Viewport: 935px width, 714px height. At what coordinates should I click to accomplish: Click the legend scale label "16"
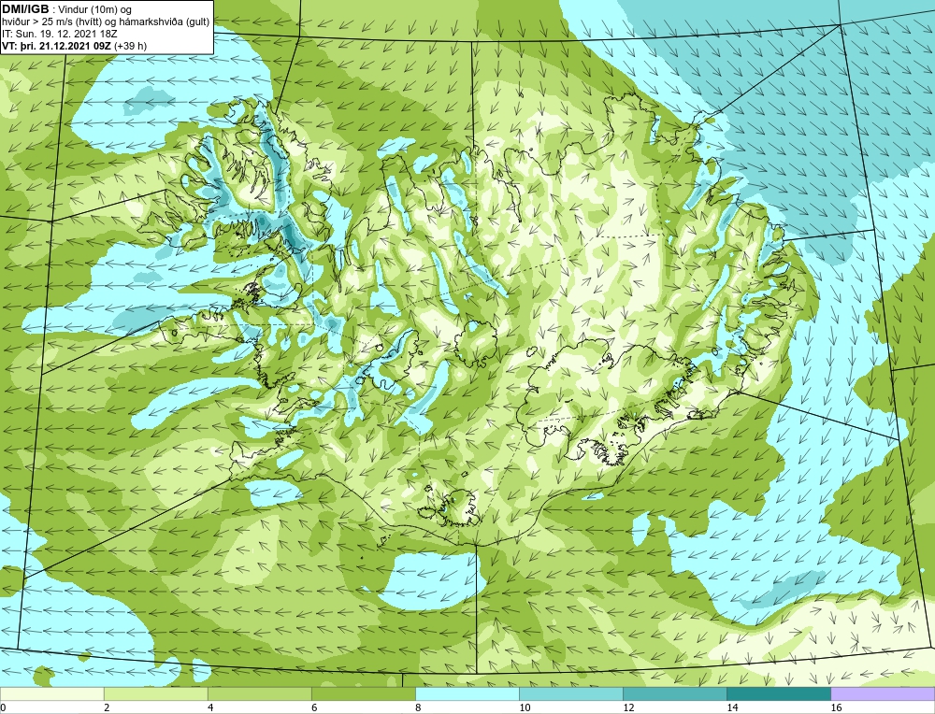836,707
